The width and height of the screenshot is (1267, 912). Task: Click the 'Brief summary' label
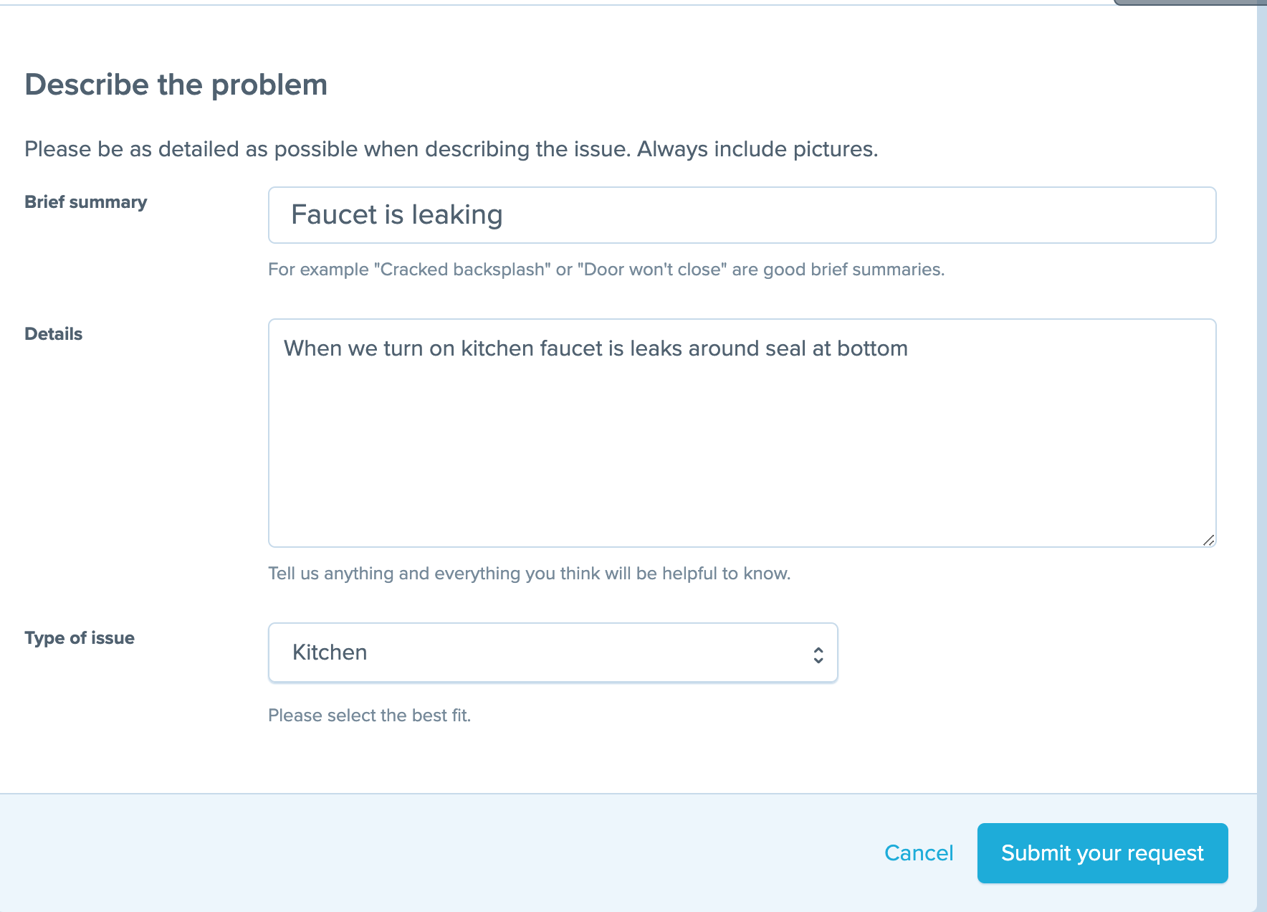[x=86, y=202]
